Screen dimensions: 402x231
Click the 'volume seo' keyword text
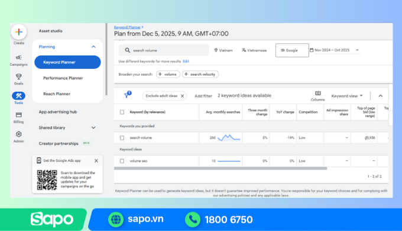click(x=138, y=161)
